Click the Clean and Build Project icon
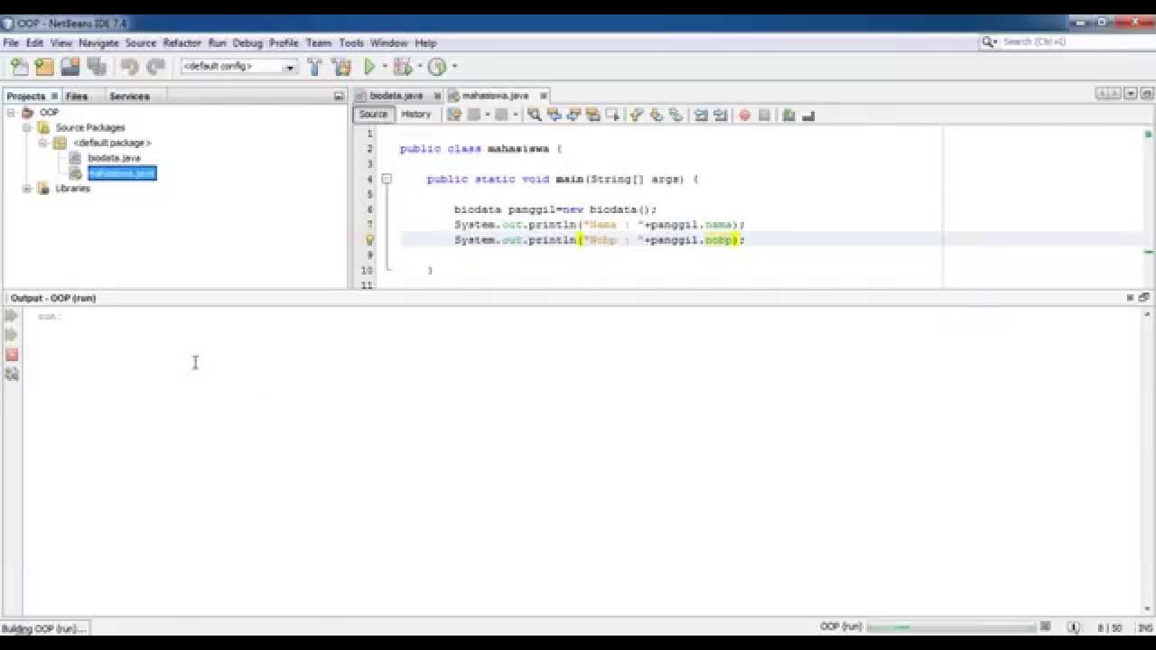The image size is (1156, 650). (x=341, y=66)
